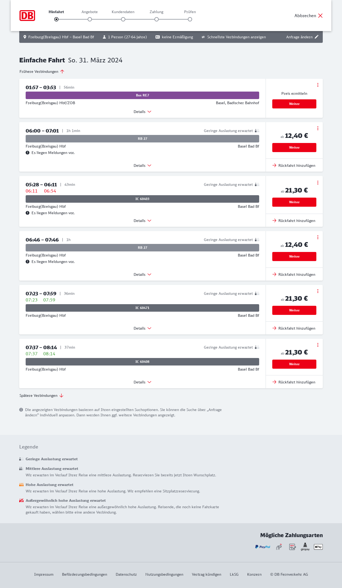Expand Details for IC 60403 connection
This screenshot has width=342, height=588.
pyautogui.click(x=142, y=221)
